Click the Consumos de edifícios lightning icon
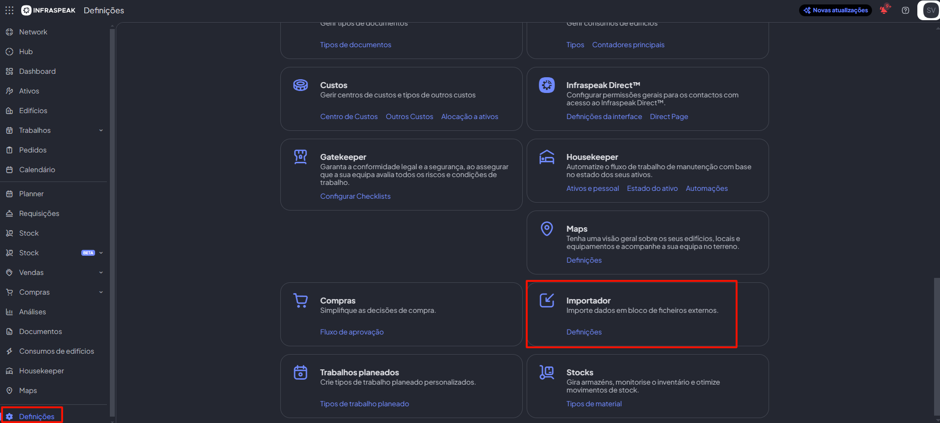Image resolution: width=940 pixels, height=423 pixels. (x=9, y=351)
